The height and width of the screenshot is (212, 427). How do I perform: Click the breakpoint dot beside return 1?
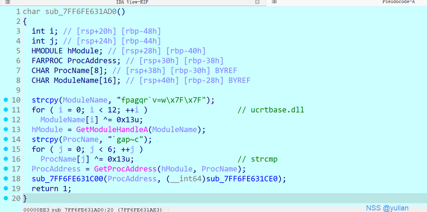(6, 189)
